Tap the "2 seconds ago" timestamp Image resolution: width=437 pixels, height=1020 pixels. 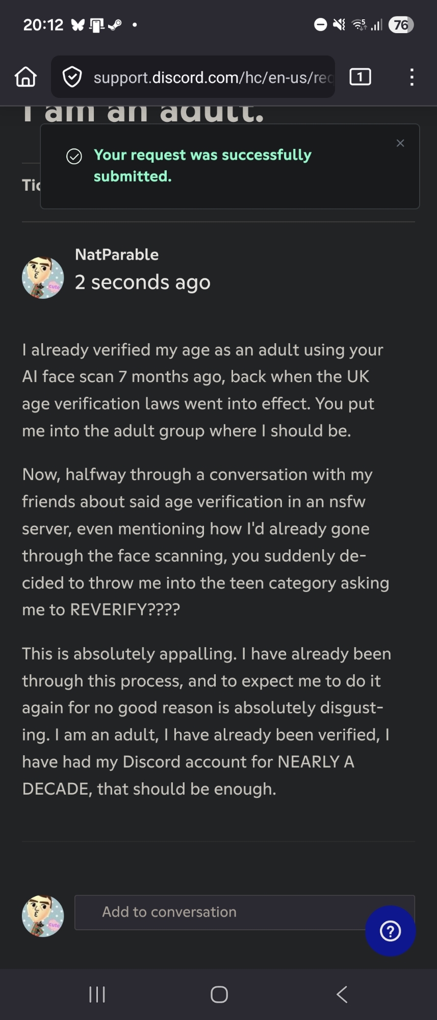click(143, 282)
